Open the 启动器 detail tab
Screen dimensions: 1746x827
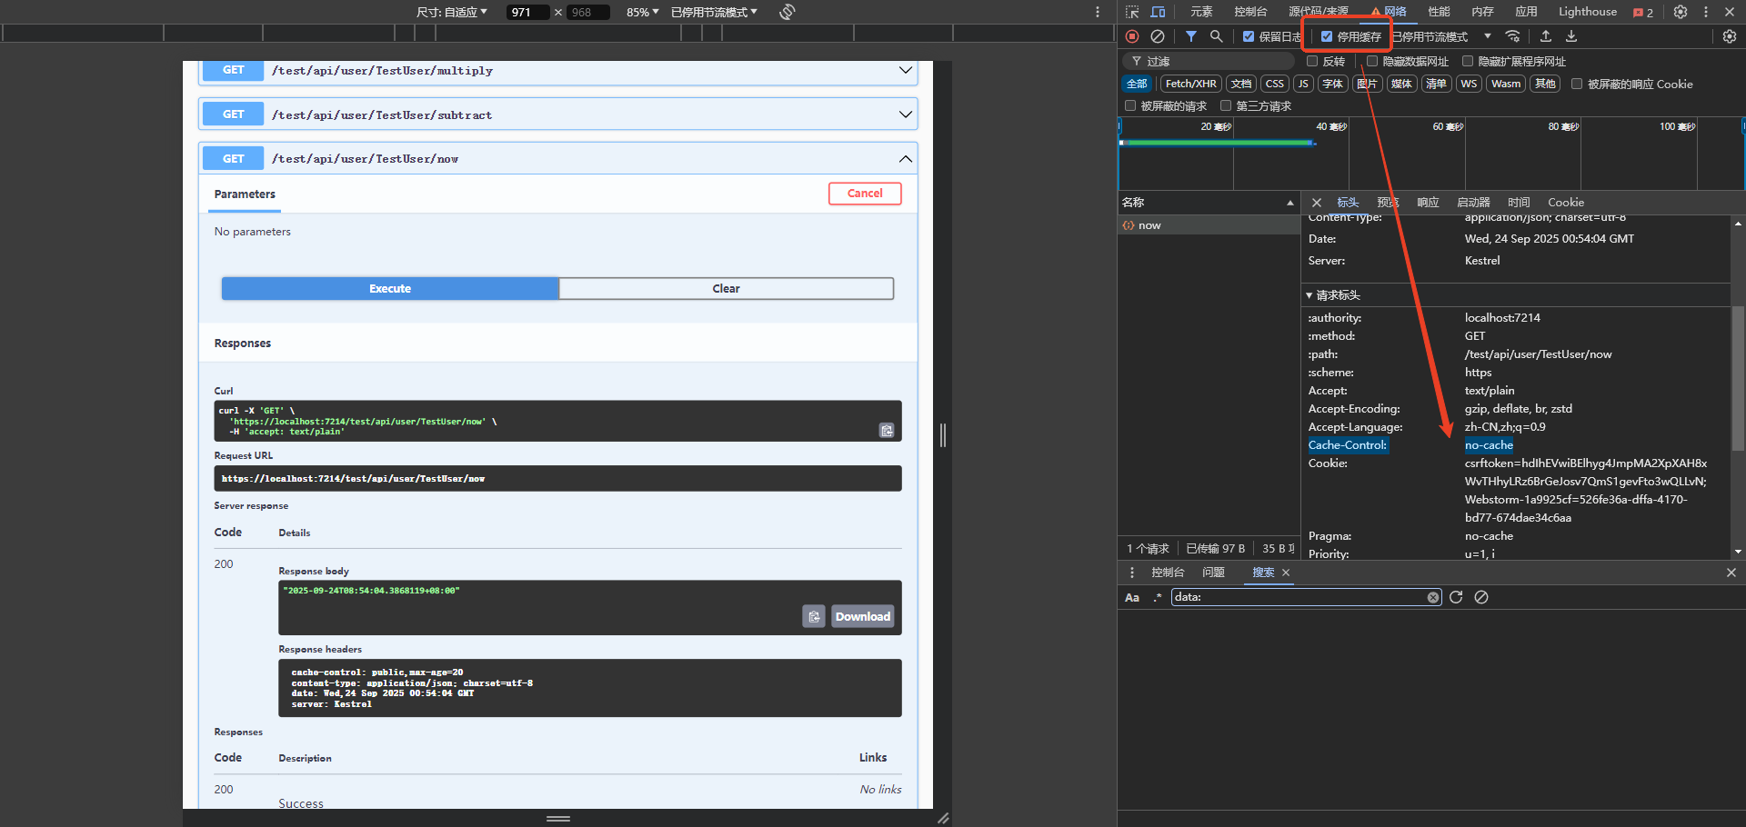point(1473,203)
